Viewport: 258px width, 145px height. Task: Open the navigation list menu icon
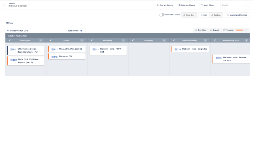(5, 5)
